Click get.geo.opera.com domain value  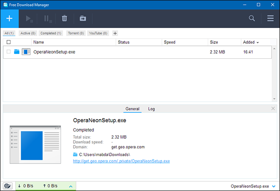point(128,147)
